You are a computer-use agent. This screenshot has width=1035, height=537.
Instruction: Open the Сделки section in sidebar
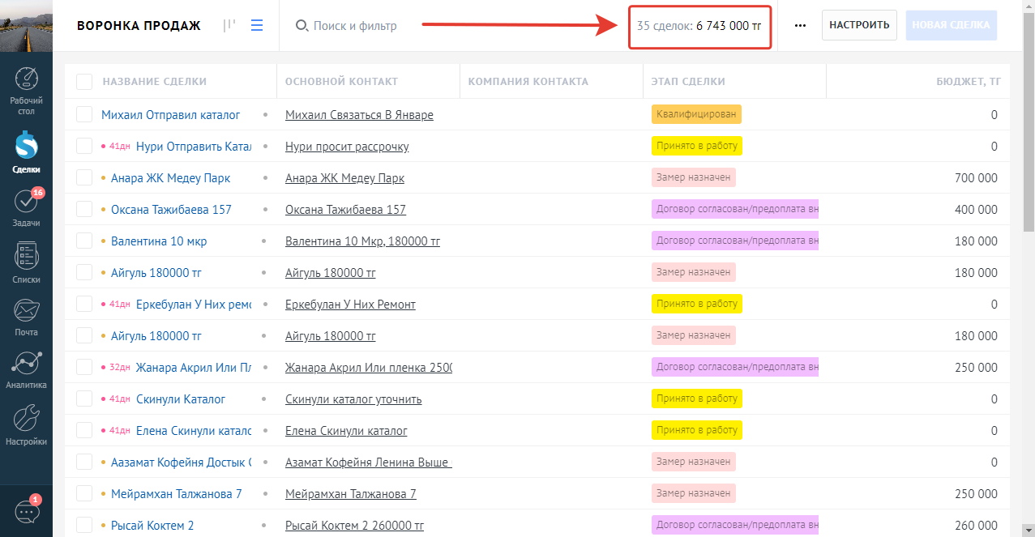point(27,151)
